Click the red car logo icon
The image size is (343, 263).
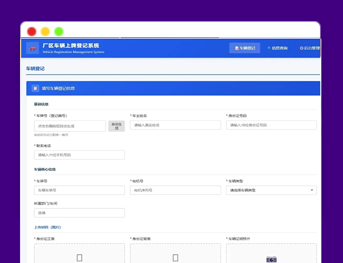pyautogui.click(x=33, y=48)
